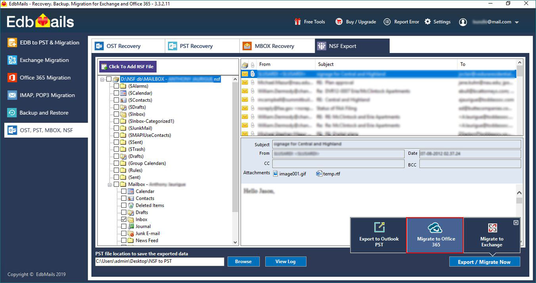Click Backup and Restore sidebar icon

[12, 113]
